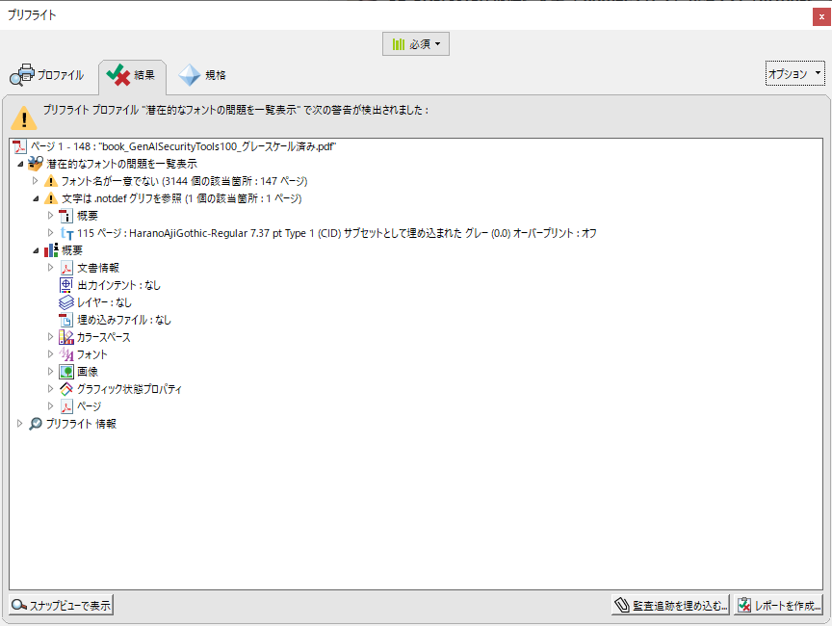The height and width of the screenshot is (626, 832).
Task: Switch to the 規格 standards tab
Action: (203, 75)
